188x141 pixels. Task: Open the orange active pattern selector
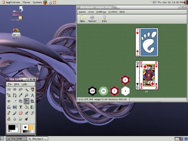pos(31,127)
